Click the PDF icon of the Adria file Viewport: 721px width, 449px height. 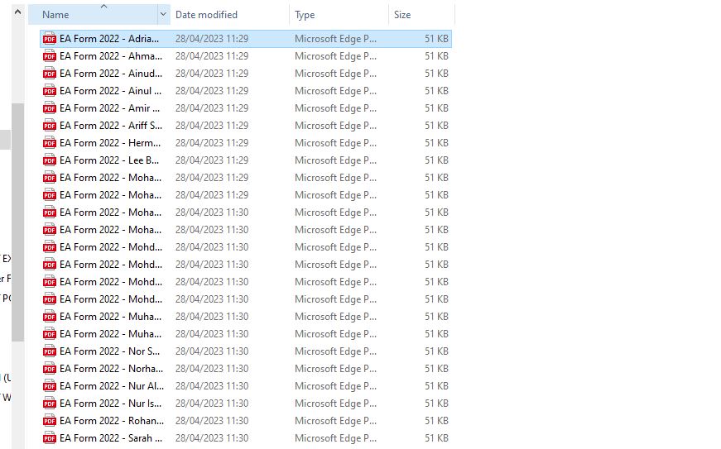click(50, 39)
